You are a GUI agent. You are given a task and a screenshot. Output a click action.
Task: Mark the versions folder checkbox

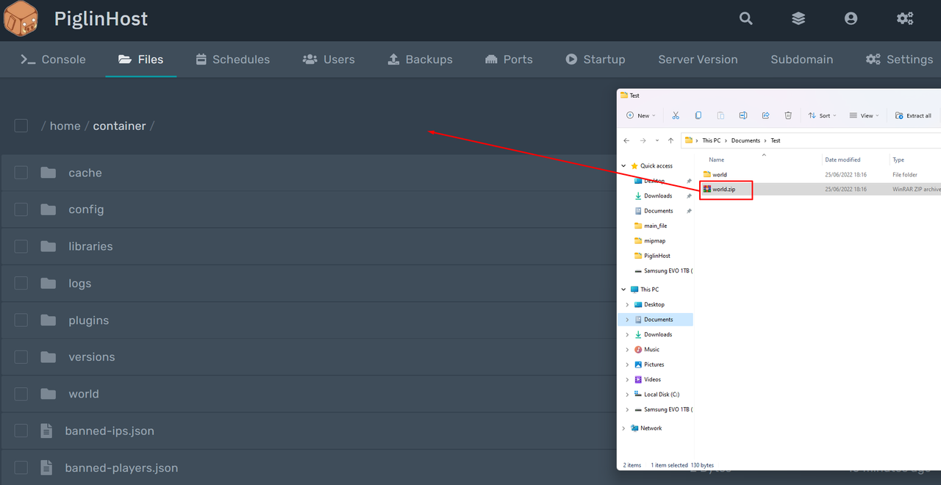(x=21, y=357)
